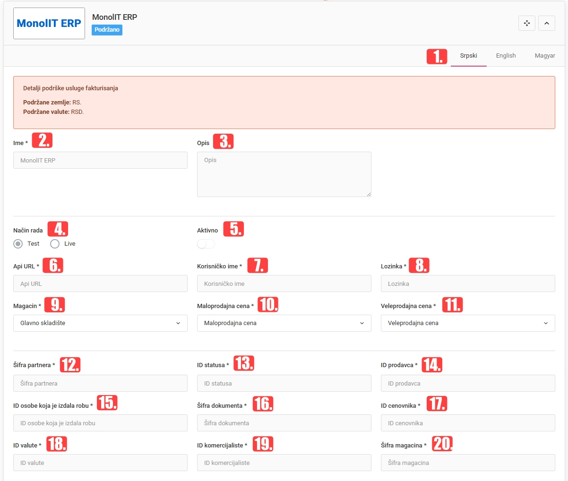Click the Šifra dokumenta field
568x481 pixels.
click(x=284, y=423)
